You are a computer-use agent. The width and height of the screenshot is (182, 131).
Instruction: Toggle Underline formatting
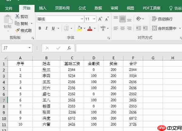coord(53,28)
